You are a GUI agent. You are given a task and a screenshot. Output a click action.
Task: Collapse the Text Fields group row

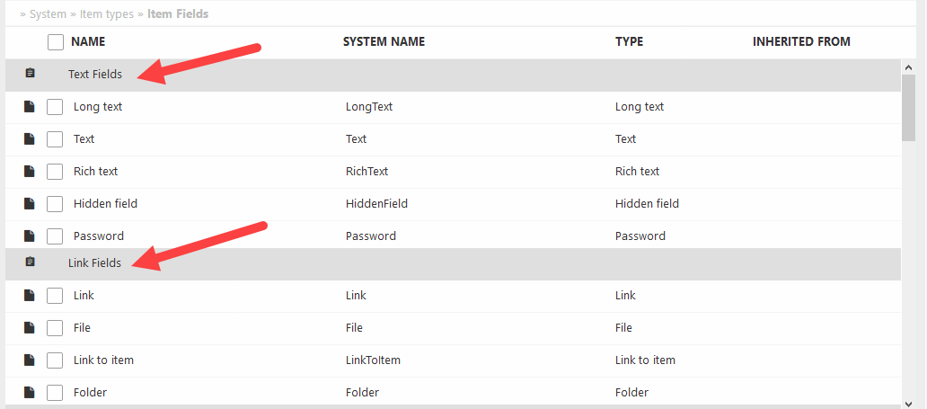pyautogui.click(x=95, y=75)
